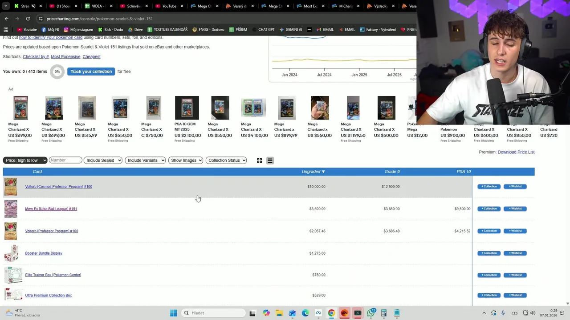
Task: Open GEMINI AI bookmark
Action: [291, 29]
